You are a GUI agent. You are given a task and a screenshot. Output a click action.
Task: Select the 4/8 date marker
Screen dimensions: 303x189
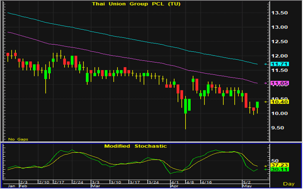point(189,183)
